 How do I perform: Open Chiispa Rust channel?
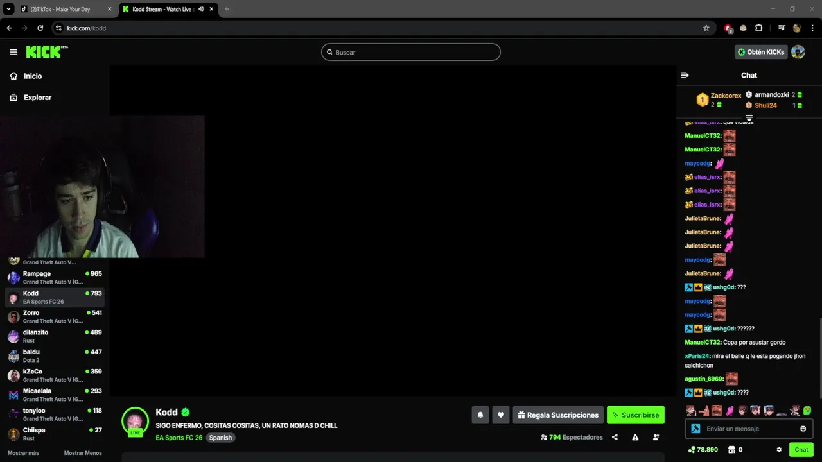coord(55,434)
